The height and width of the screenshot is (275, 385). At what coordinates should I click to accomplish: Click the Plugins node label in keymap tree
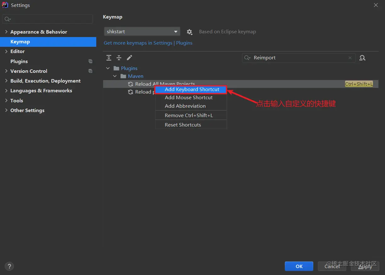(129, 68)
